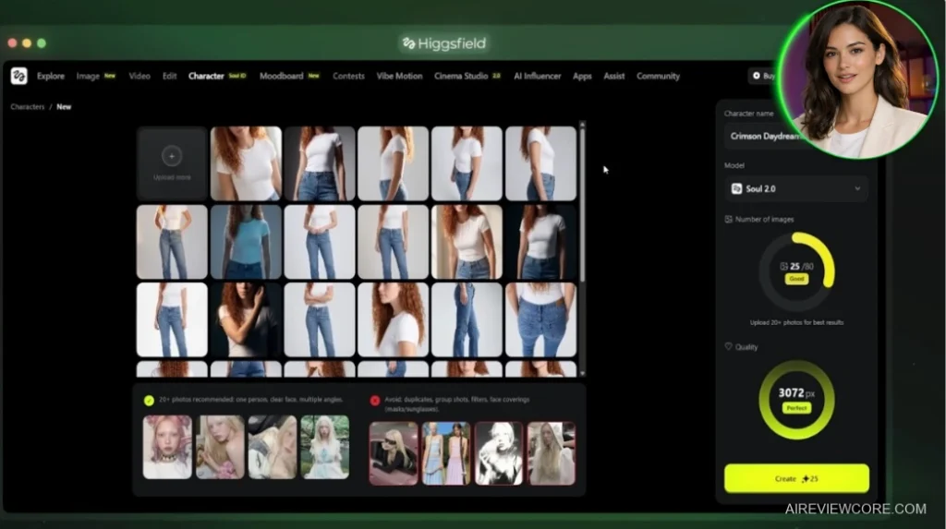Open the Moodboard section
The height and width of the screenshot is (529, 946).
tap(281, 76)
